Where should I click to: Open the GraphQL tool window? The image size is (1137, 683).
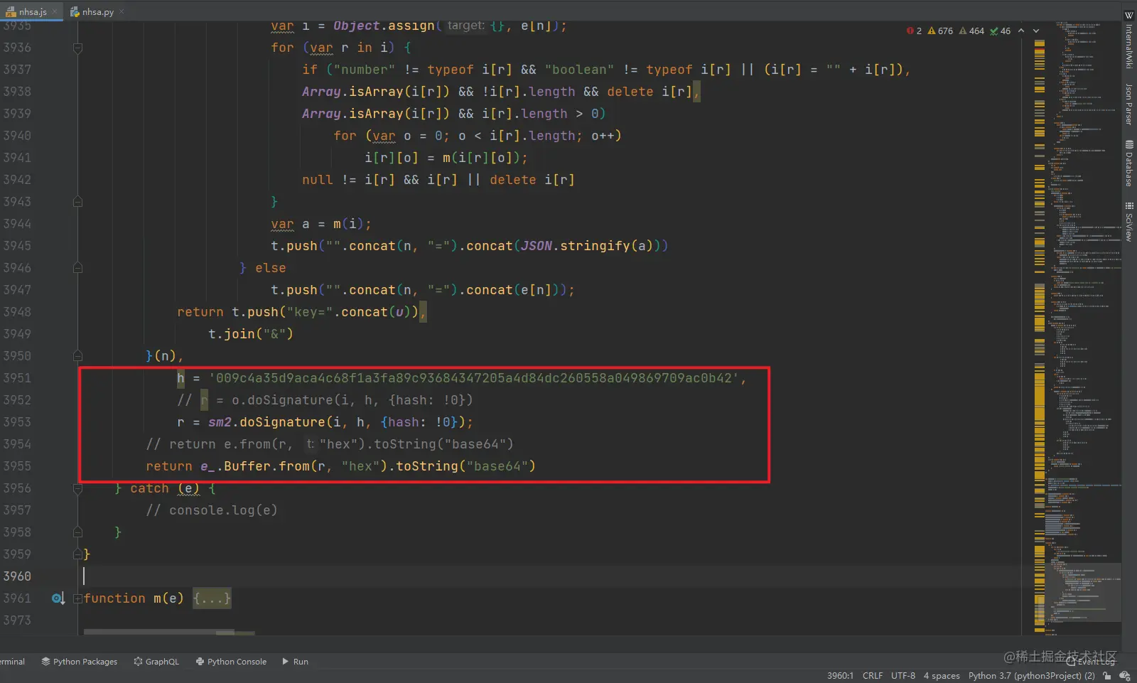point(156,662)
